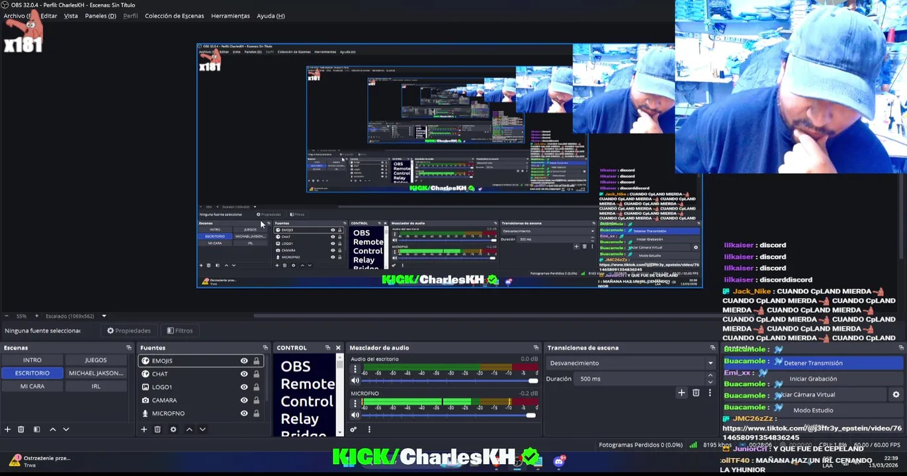Viewport: 907px width, 476px height.
Task: Delete scene transition trash icon
Action: (696, 393)
